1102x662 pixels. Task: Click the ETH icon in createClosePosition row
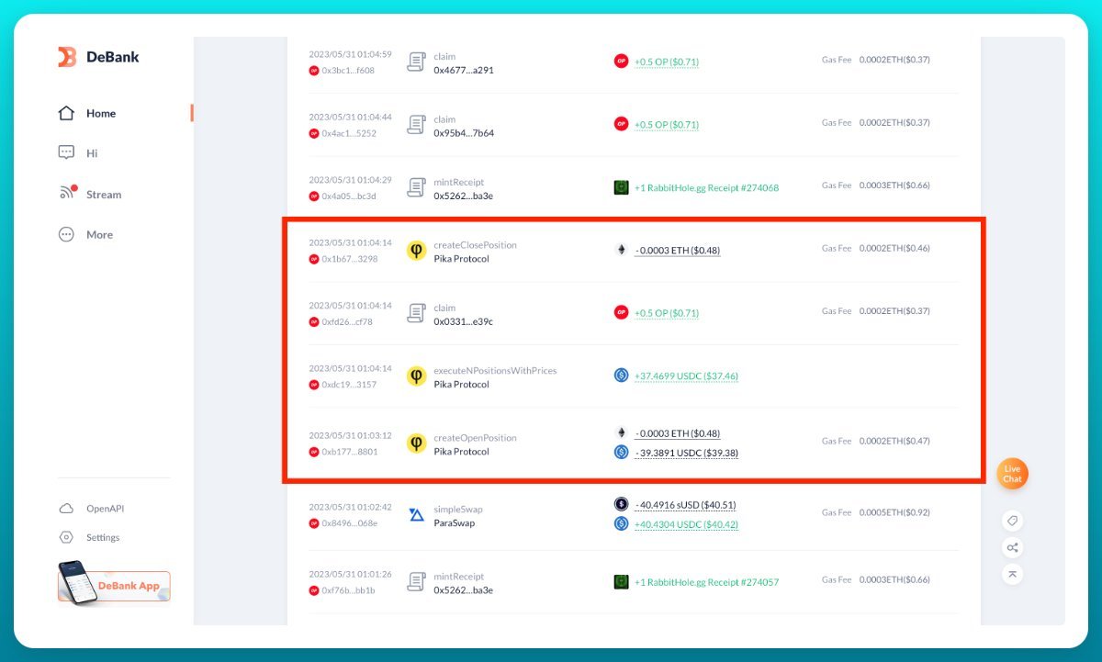(621, 250)
